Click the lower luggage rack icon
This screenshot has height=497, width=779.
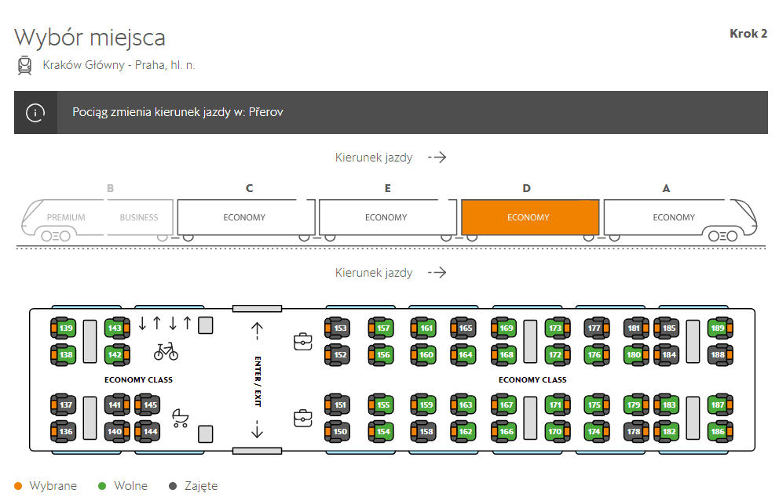pyautogui.click(x=303, y=418)
